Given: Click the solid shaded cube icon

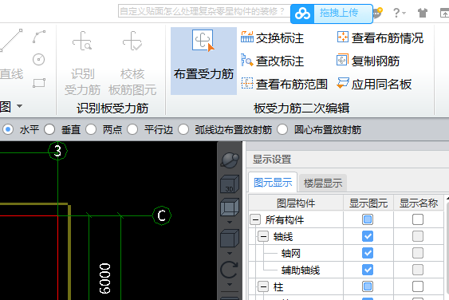Looking at the screenshot, I should [x=230, y=238].
